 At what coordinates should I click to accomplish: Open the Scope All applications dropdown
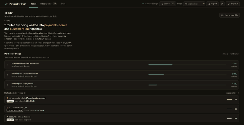tap(194, 4)
